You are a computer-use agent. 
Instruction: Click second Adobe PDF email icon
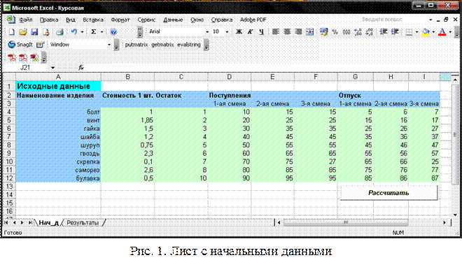pos(22,57)
